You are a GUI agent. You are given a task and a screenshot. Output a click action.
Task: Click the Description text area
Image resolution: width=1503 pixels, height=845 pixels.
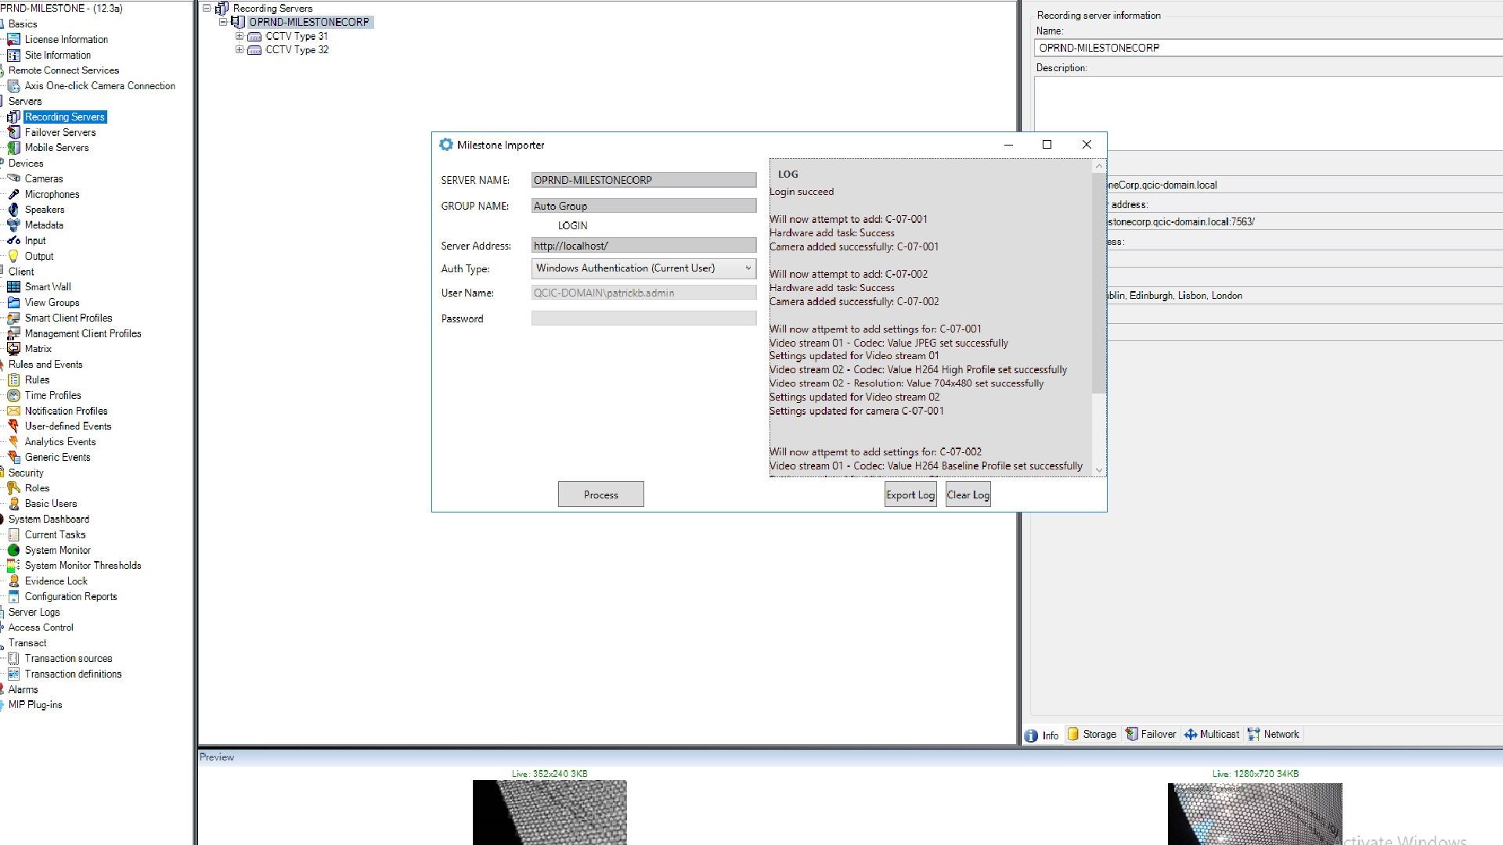(1268, 113)
